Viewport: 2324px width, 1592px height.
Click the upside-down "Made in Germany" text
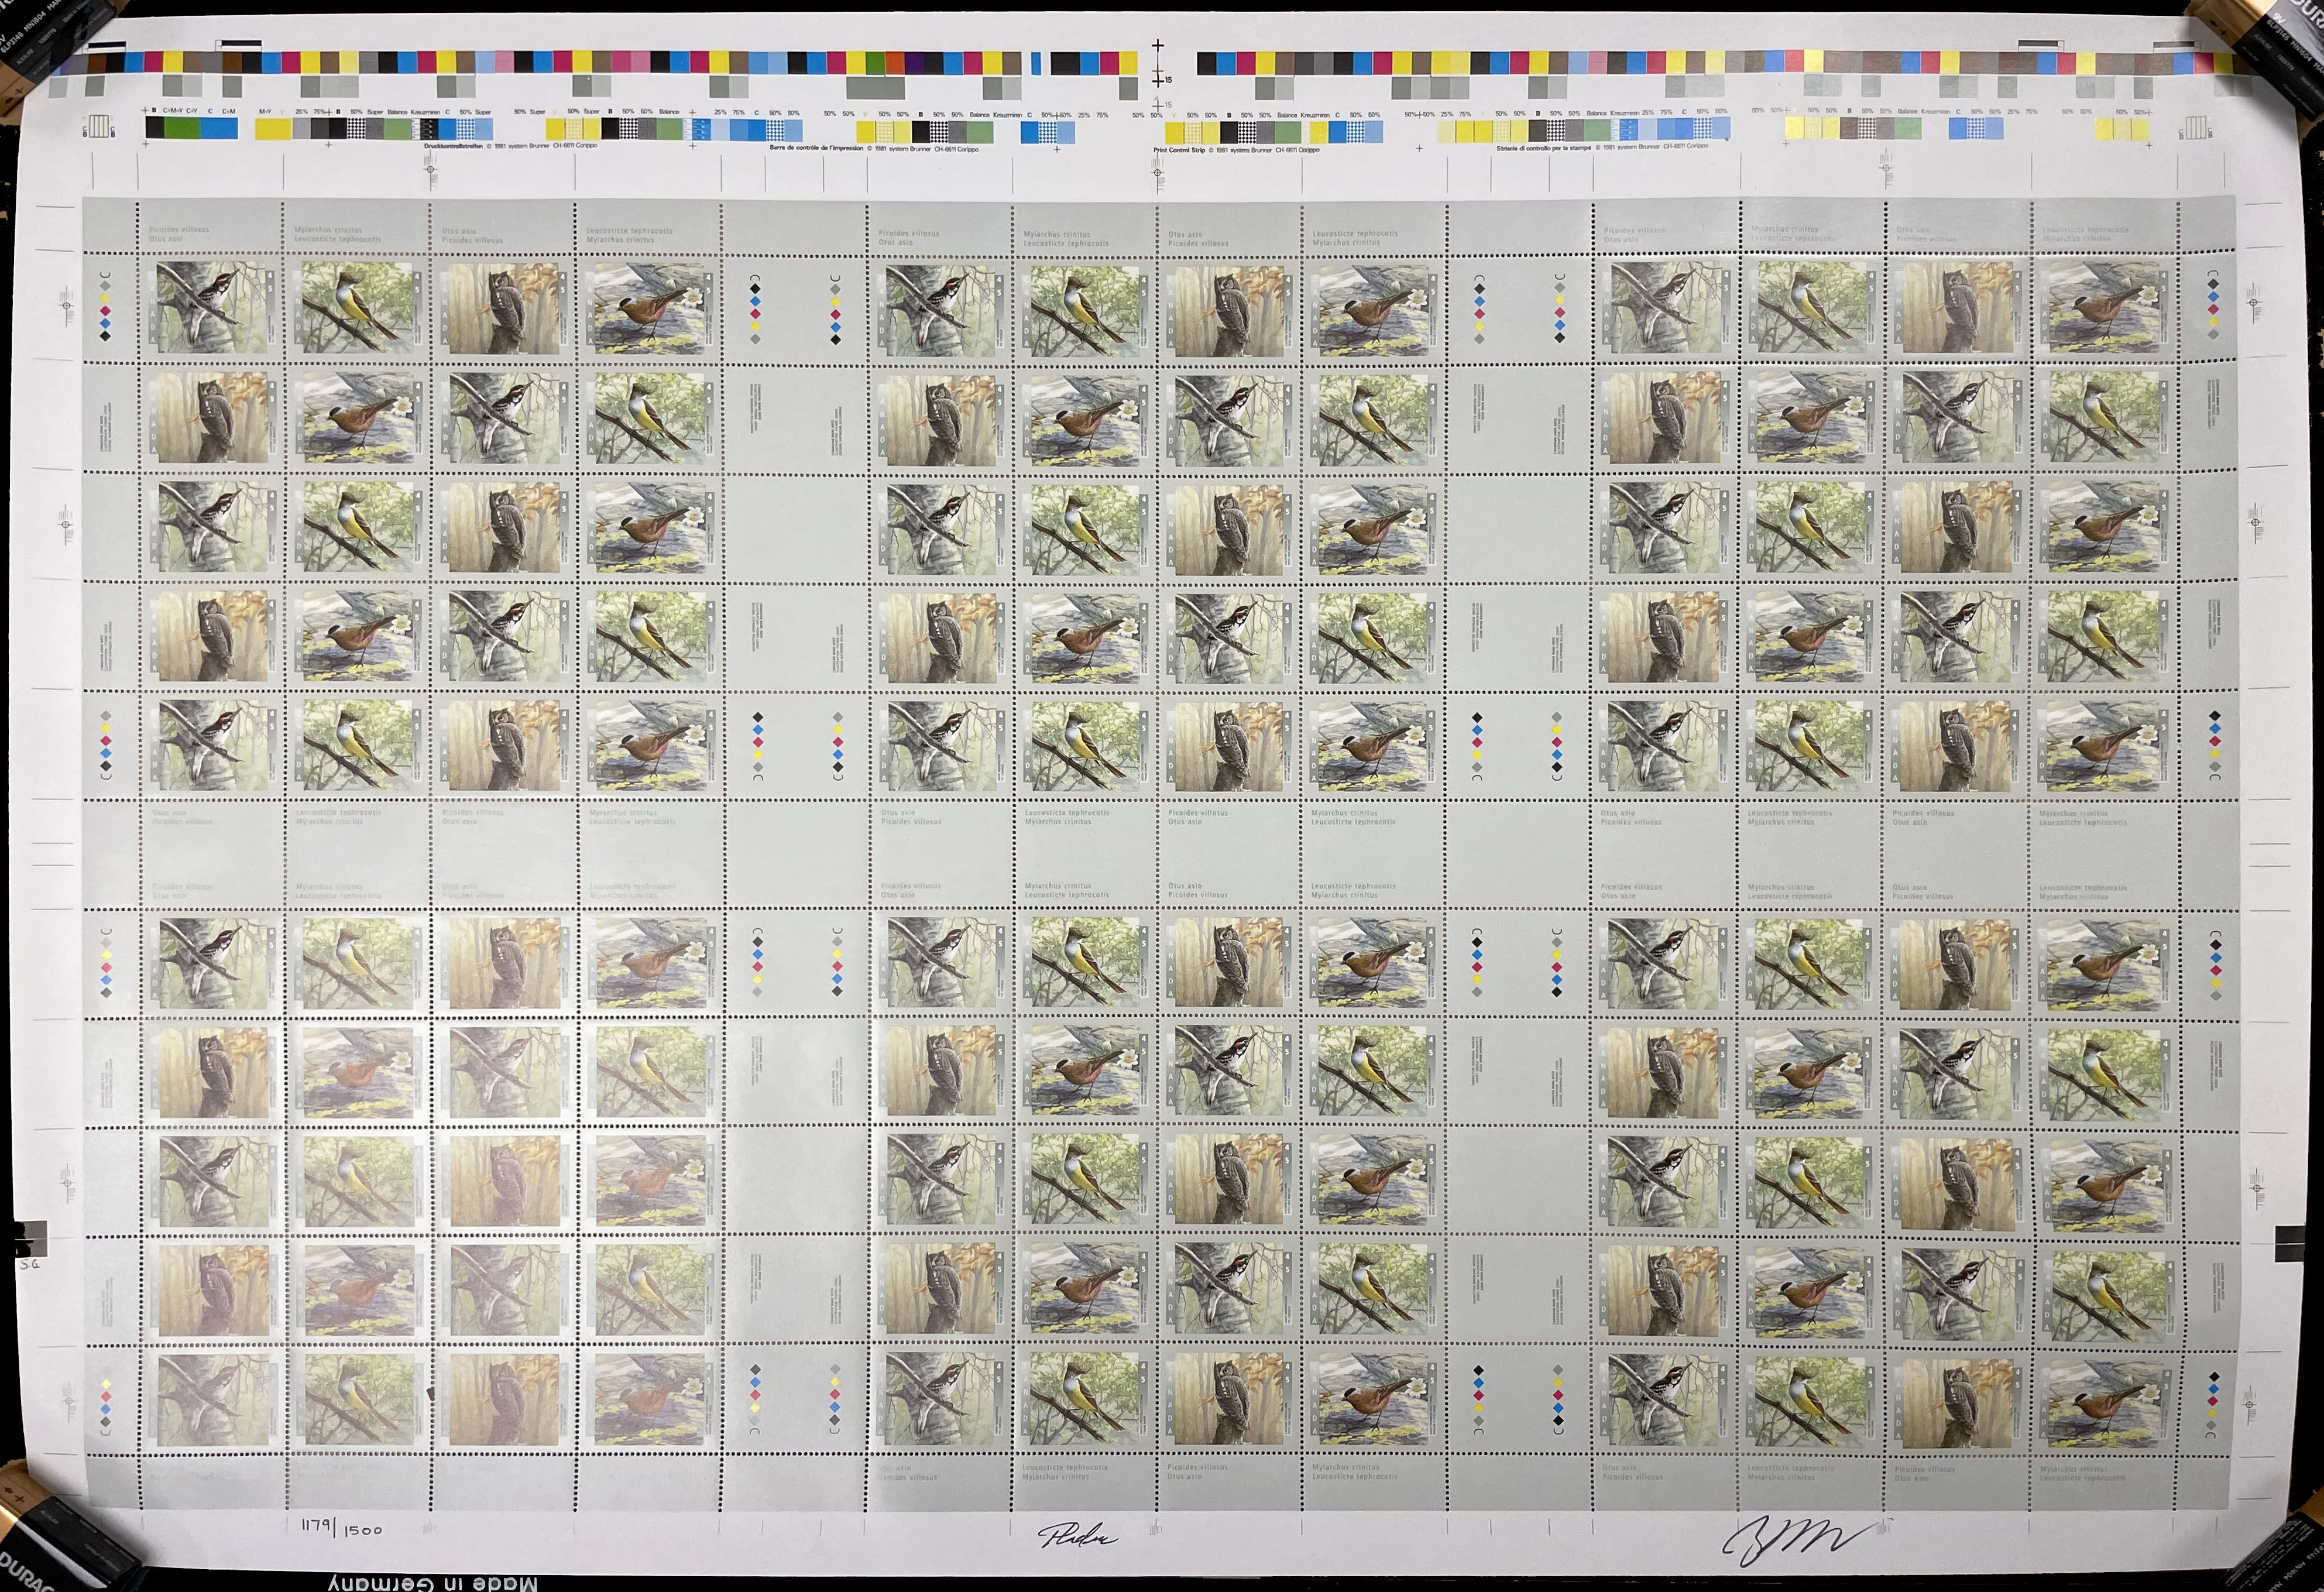point(433,1582)
